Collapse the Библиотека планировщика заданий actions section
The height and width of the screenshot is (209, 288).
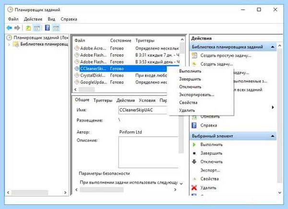pos(273,47)
